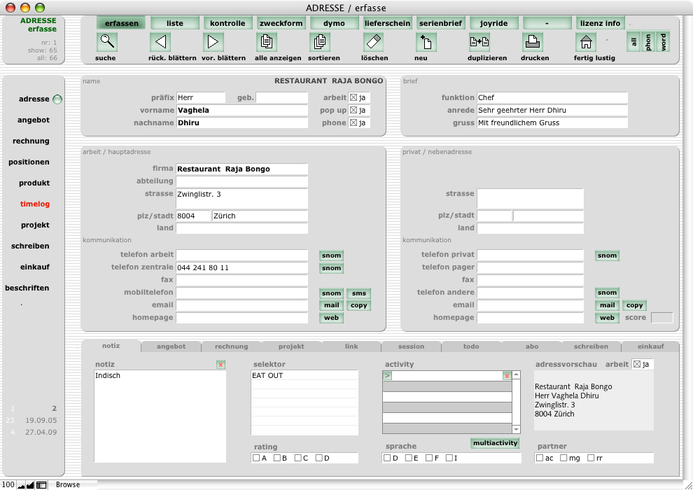This screenshot has height=490, width=693.
Task: Check the partner mg checkbox
Action: (564, 458)
